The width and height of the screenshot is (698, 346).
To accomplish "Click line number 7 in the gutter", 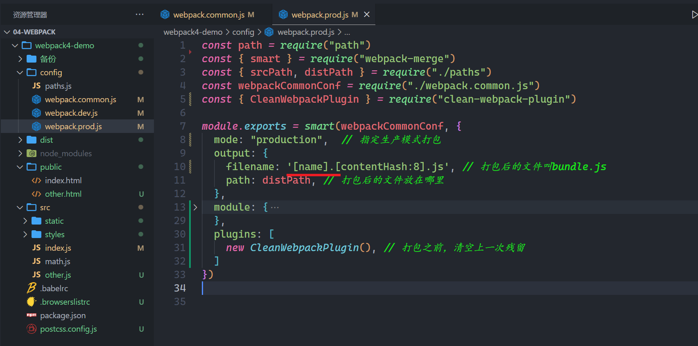I will [x=183, y=126].
